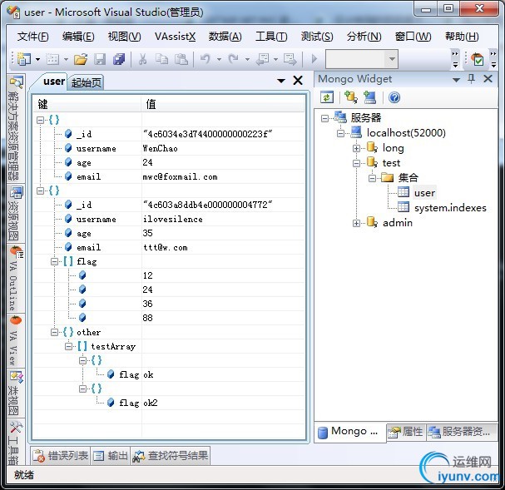Switch to the 起始页 tab
Image resolution: width=505 pixels, height=490 pixels.
(x=87, y=82)
